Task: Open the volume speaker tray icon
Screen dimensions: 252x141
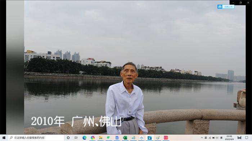Action: [217, 138]
